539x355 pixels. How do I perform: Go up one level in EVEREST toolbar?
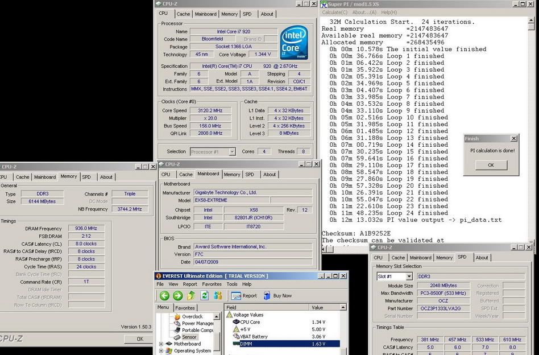coord(191,295)
